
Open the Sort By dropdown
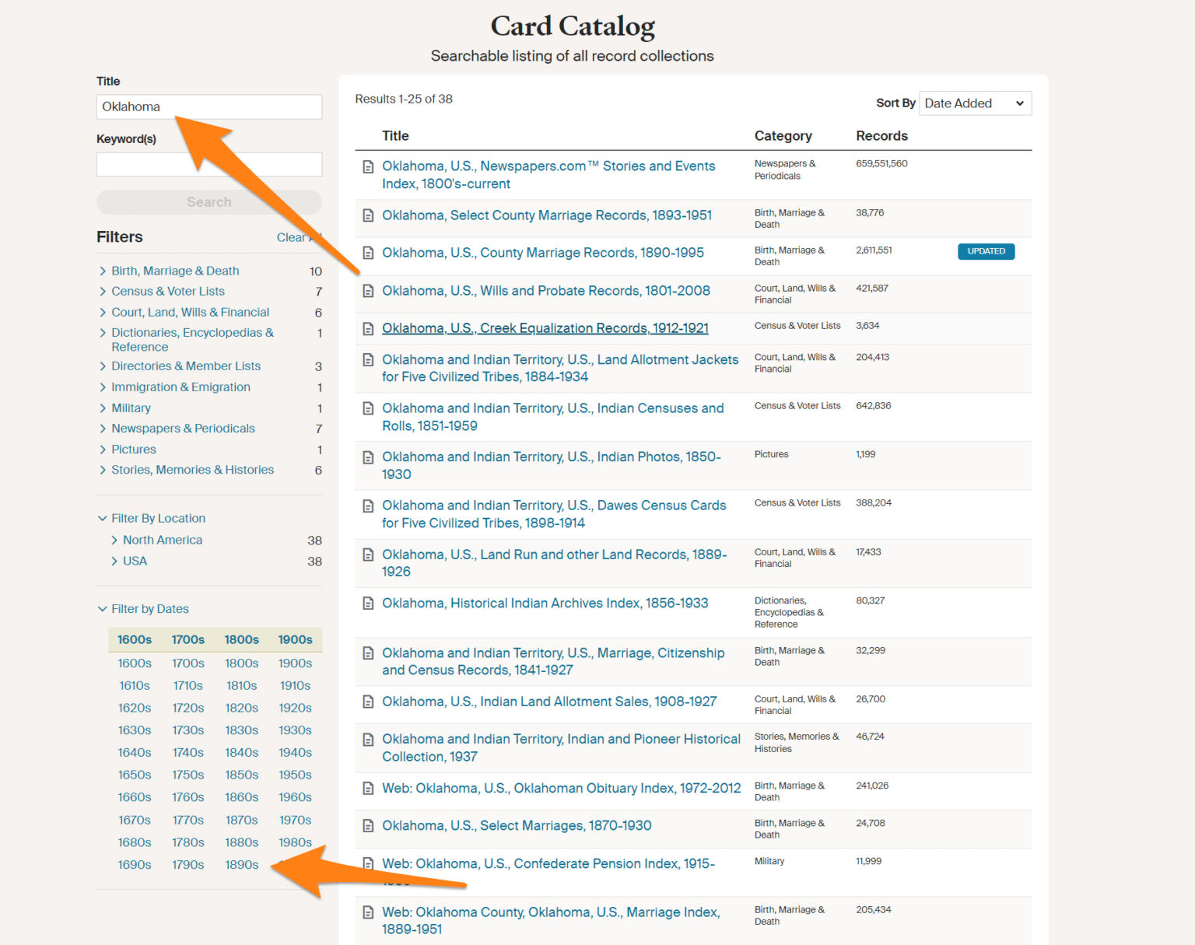(975, 103)
